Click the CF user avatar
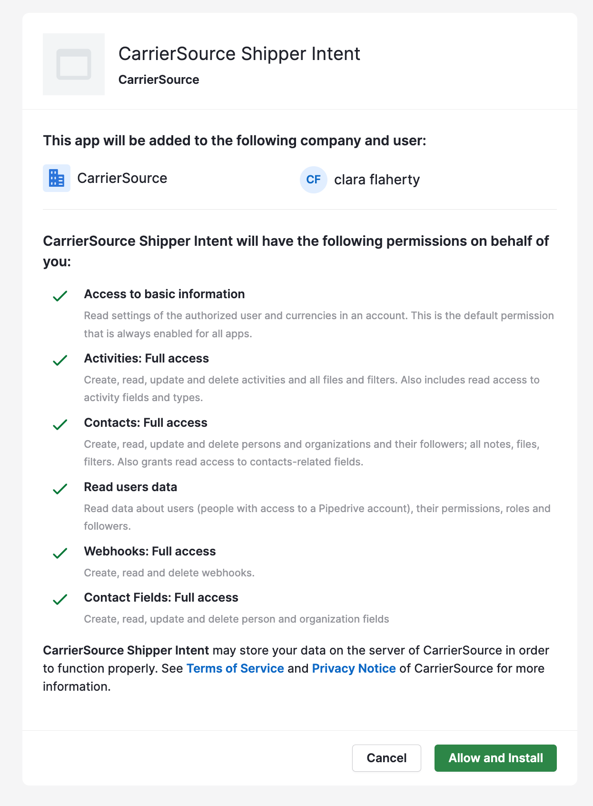Image resolution: width=593 pixels, height=806 pixels. pos(314,180)
